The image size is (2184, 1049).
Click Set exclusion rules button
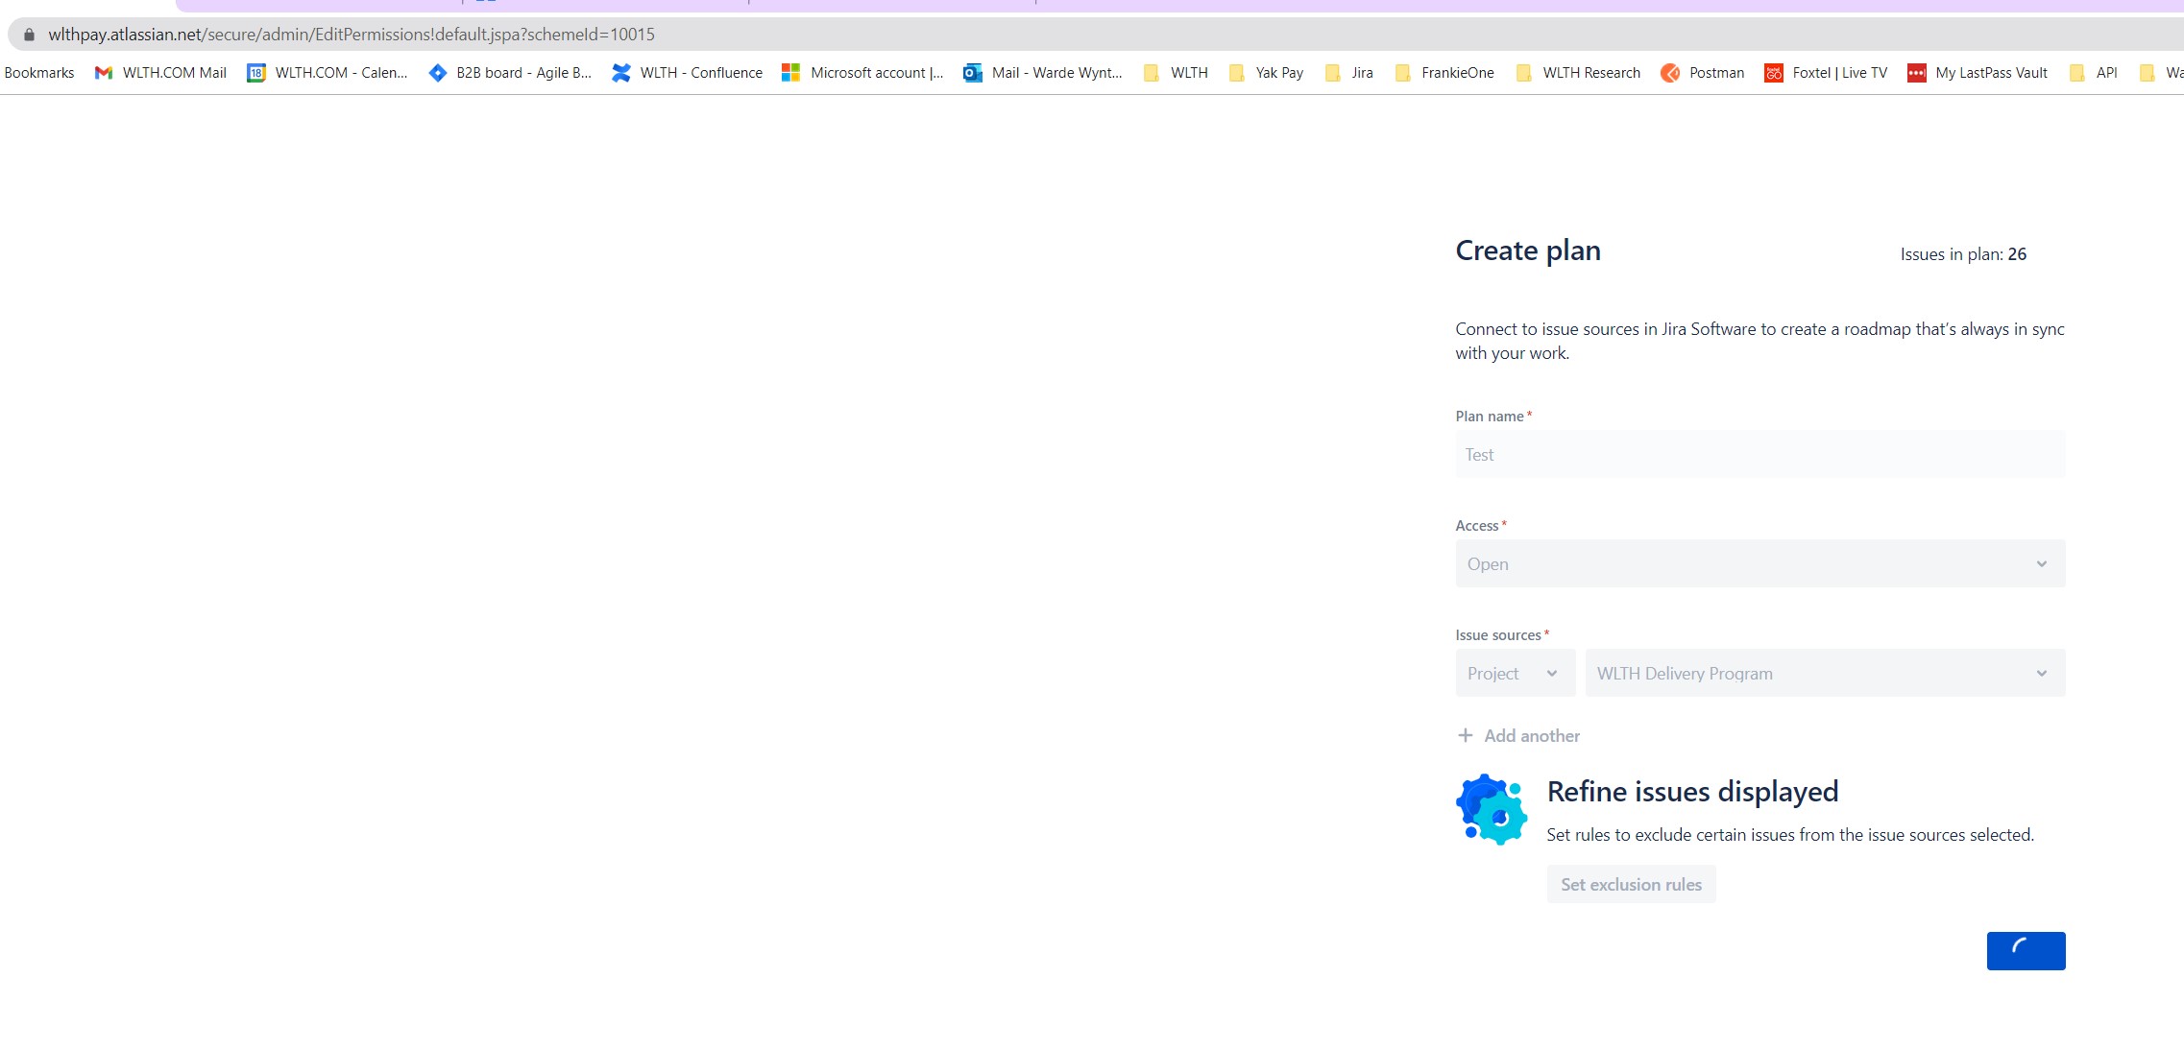click(1631, 885)
